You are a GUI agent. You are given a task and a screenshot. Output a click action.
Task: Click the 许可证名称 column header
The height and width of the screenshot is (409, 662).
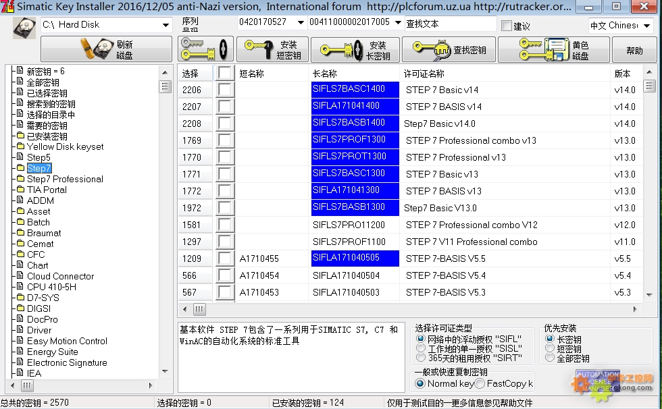[505, 74]
